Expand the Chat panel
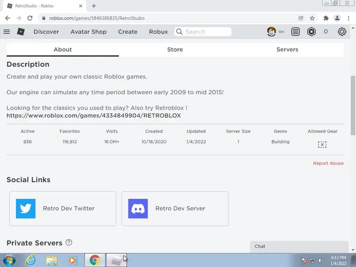 click(299, 246)
